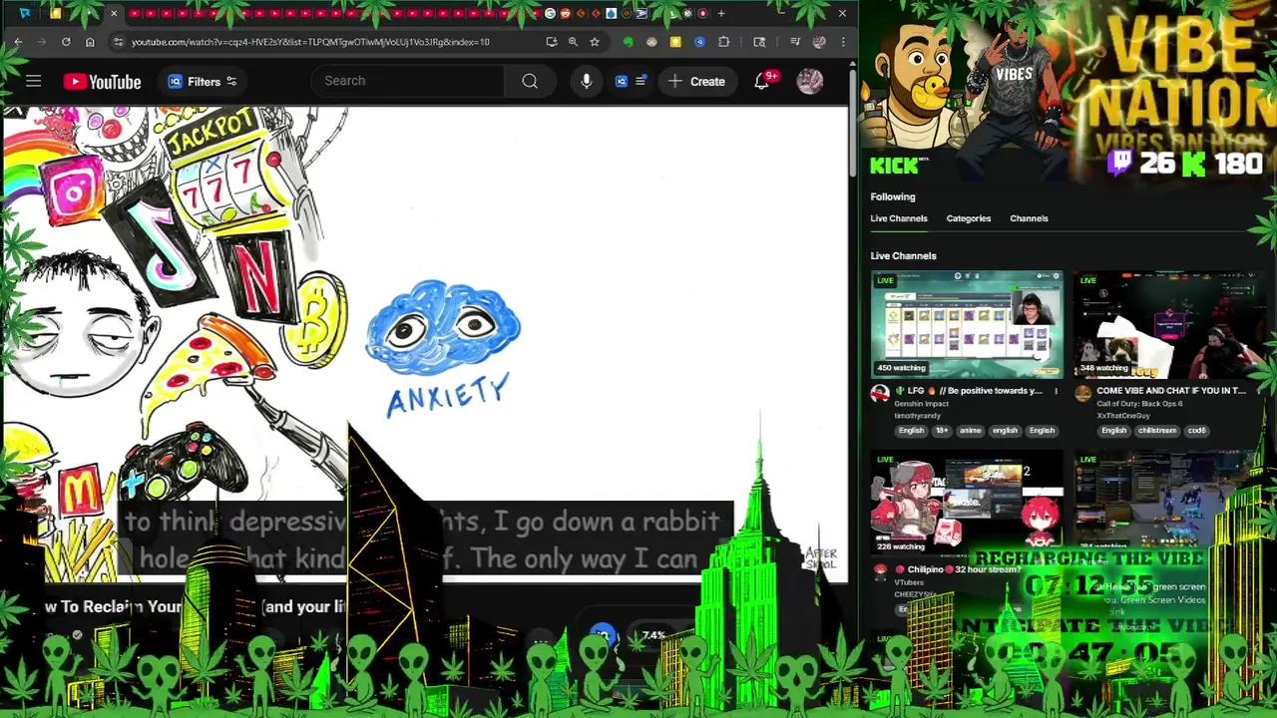The width and height of the screenshot is (1277, 718).
Task: Click the youtube.com URL in the address bar
Action: tap(310, 42)
